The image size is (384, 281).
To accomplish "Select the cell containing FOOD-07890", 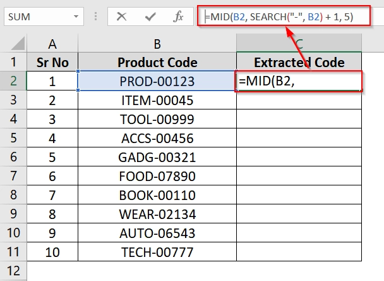I will [x=157, y=176].
